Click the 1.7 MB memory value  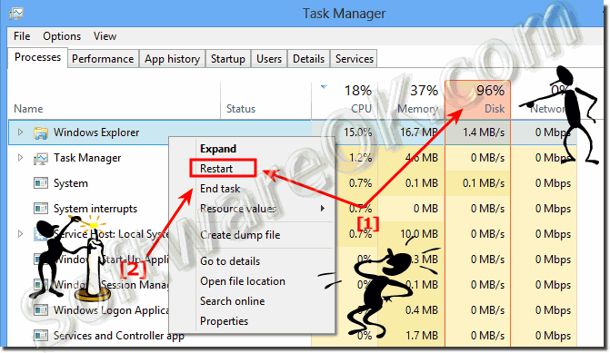pos(421,336)
